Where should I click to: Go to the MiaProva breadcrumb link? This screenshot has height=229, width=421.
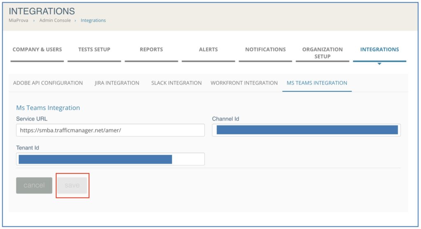[18, 21]
